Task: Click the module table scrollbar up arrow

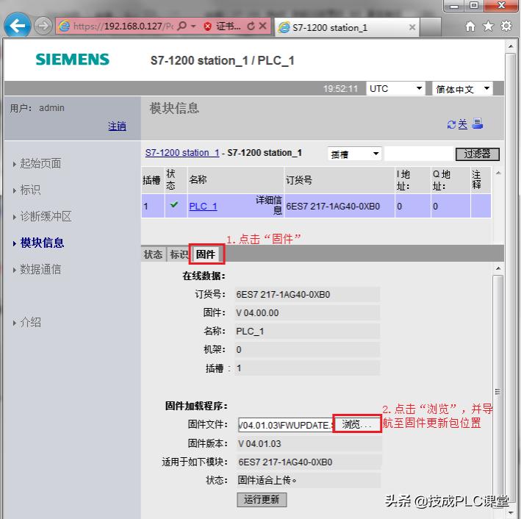Action: [497, 173]
